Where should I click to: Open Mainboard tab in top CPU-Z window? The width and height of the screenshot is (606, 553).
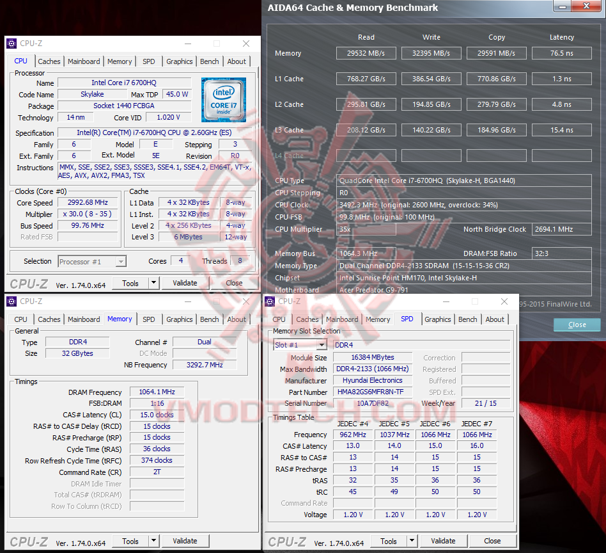click(84, 61)
